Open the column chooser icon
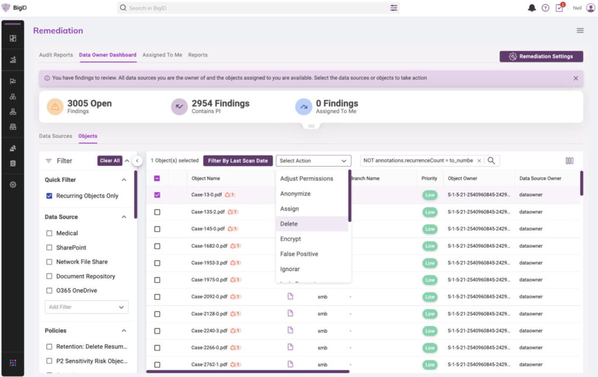The image size is (598, 377). [x=569, y=161]
